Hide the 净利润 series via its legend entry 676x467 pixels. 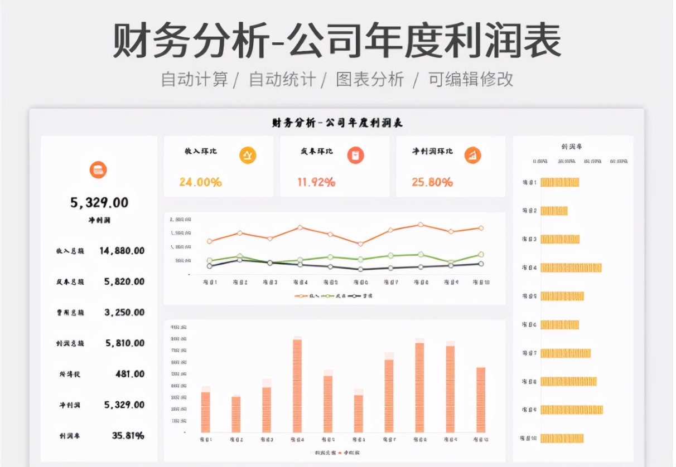(349, 453)
